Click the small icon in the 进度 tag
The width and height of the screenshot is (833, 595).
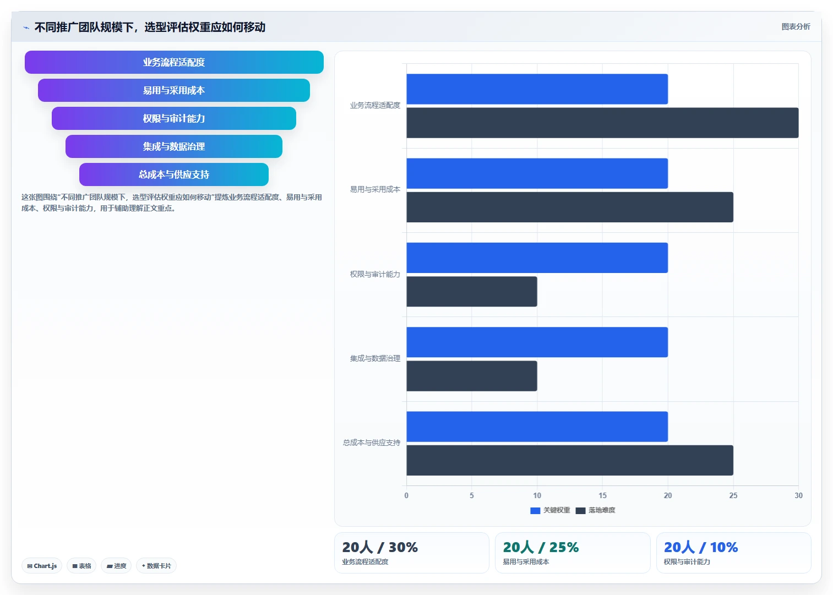(110, 566)
